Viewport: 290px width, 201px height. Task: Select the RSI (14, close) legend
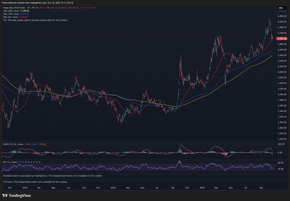pos(10,162)
